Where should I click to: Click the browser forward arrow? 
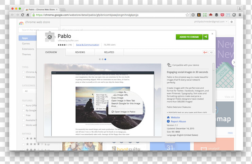[x=17, y=15]
